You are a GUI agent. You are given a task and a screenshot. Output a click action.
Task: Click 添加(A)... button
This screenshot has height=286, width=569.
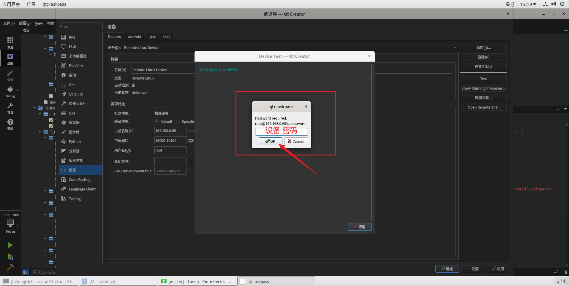[x=483, y=47]
